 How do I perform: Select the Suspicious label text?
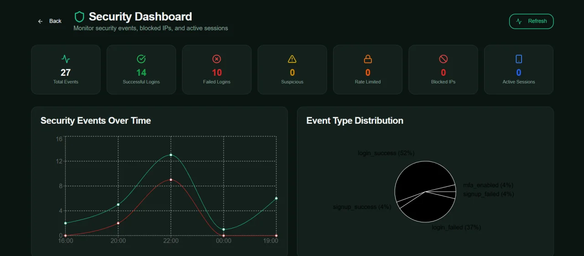pyautogui.click(x=292, y=82)
